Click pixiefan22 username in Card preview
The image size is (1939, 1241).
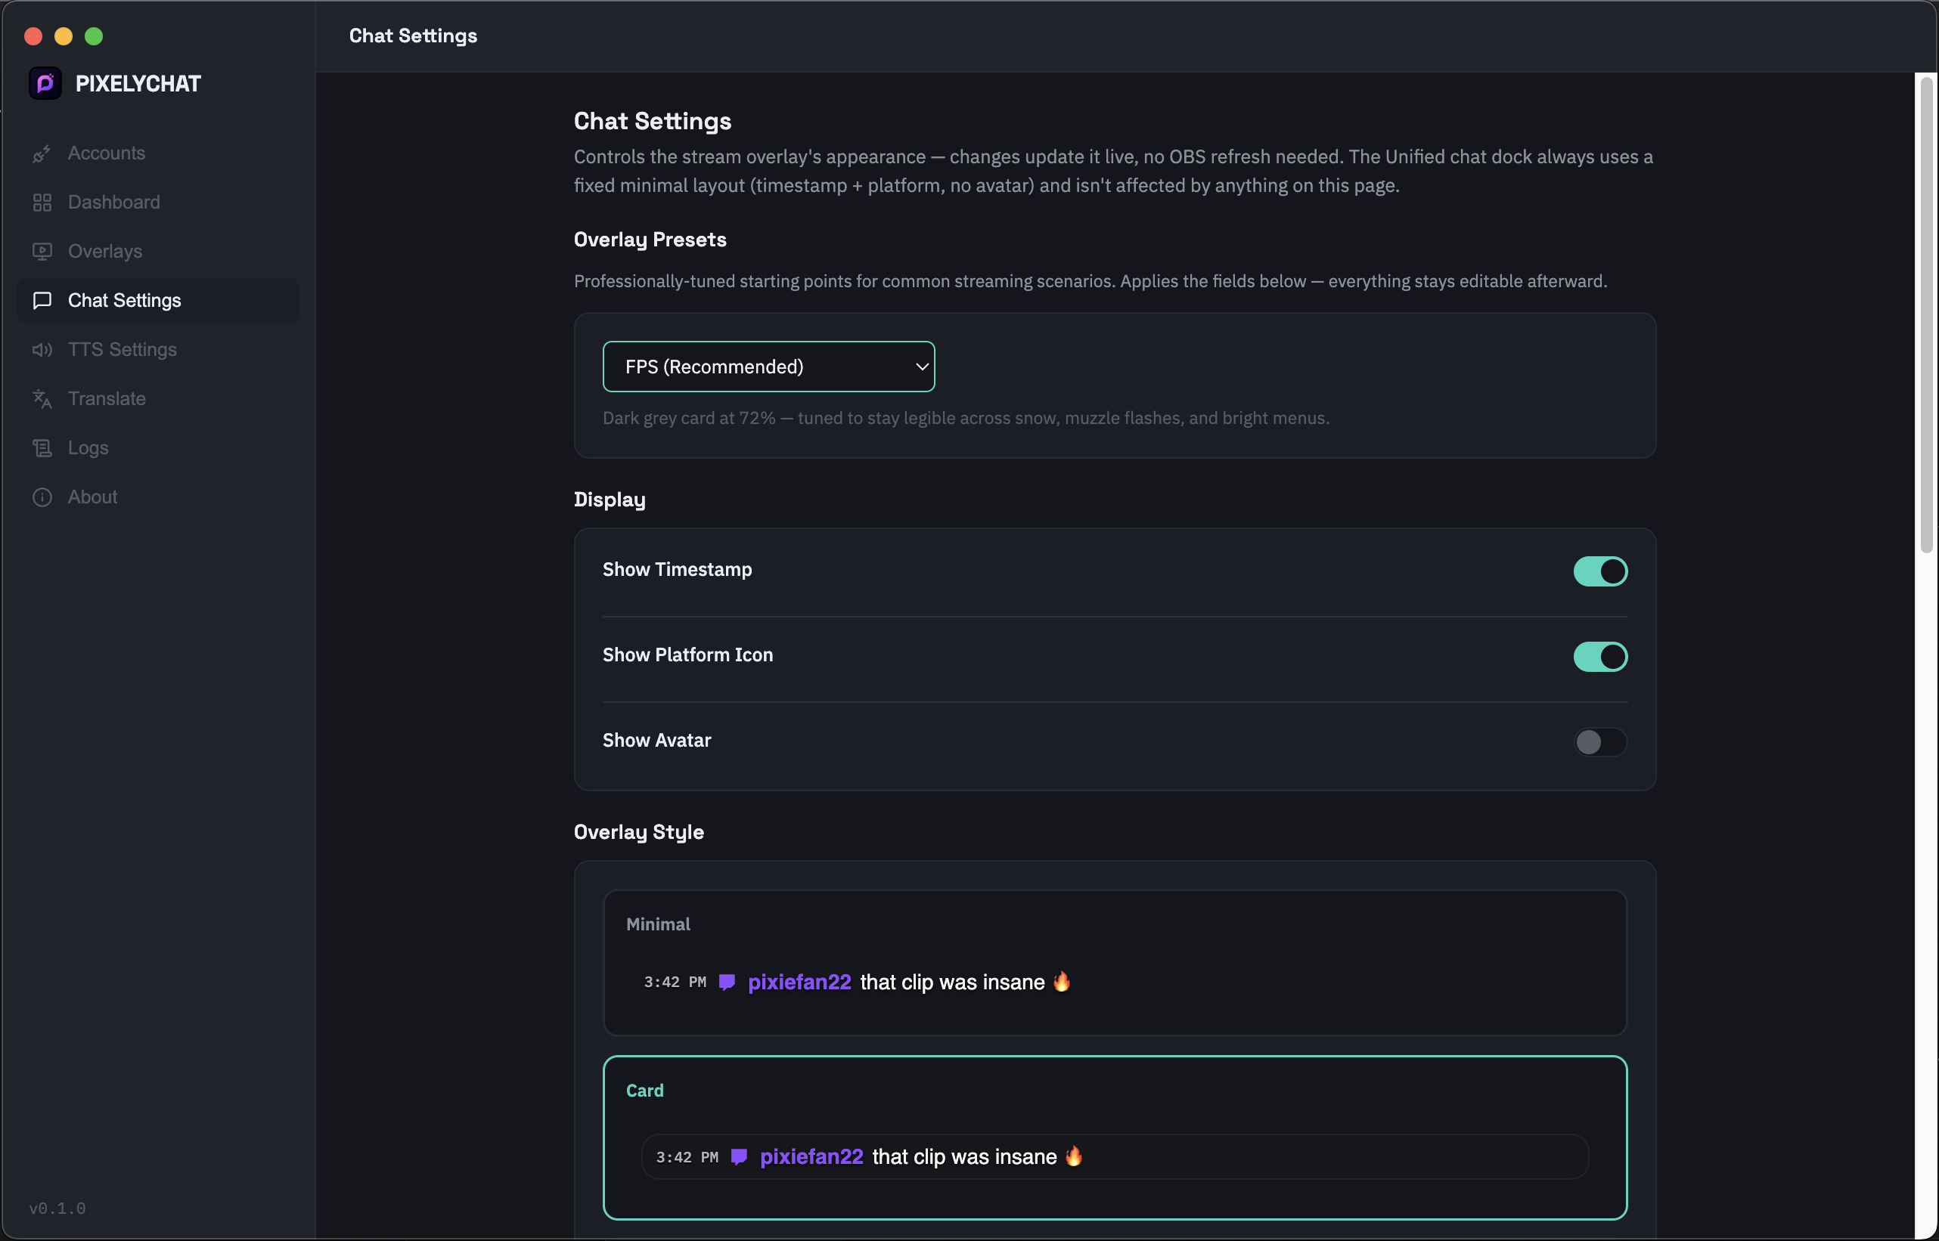pyautogui.click(x=812, y=1157)
